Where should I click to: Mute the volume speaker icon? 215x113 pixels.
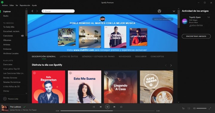[x=194, y=109]
